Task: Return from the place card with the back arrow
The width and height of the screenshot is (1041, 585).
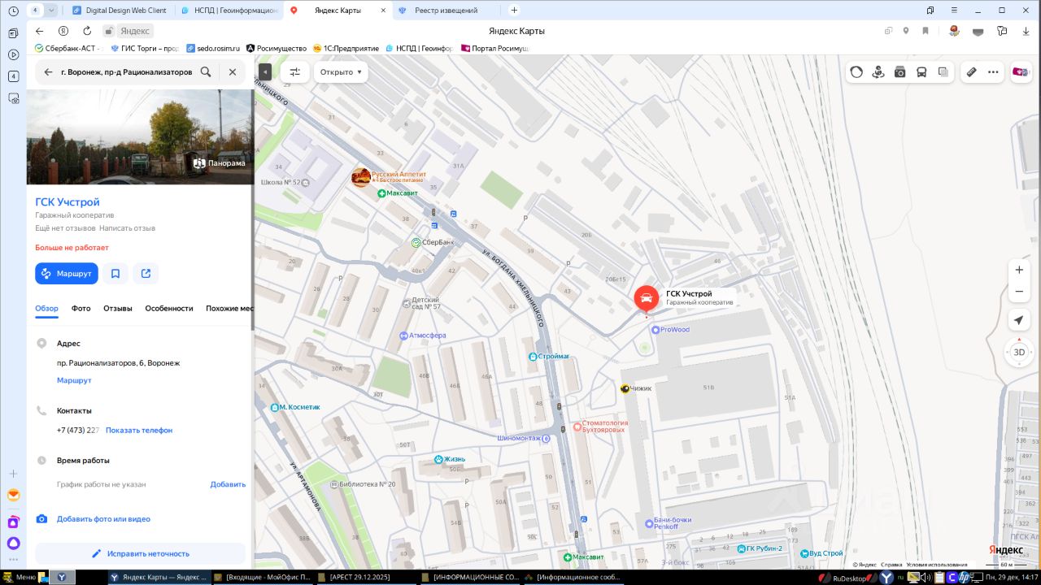Action: [x=48, y=71]
